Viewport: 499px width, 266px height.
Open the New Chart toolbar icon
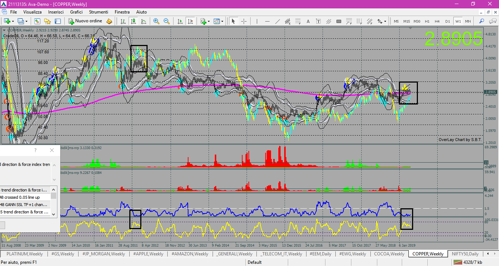pyautogui.click(x=7, y=21)
